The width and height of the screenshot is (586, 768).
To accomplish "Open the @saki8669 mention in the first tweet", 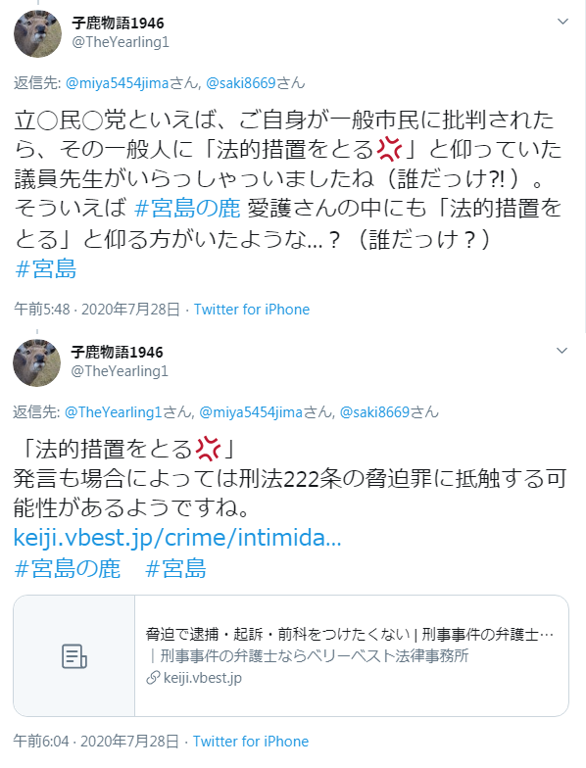I will point(241,83).
